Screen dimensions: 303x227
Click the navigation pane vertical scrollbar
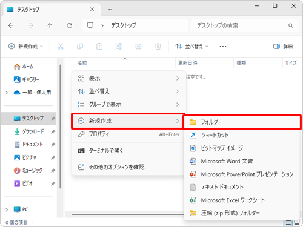pyautogui.click(x=60, y=127)
